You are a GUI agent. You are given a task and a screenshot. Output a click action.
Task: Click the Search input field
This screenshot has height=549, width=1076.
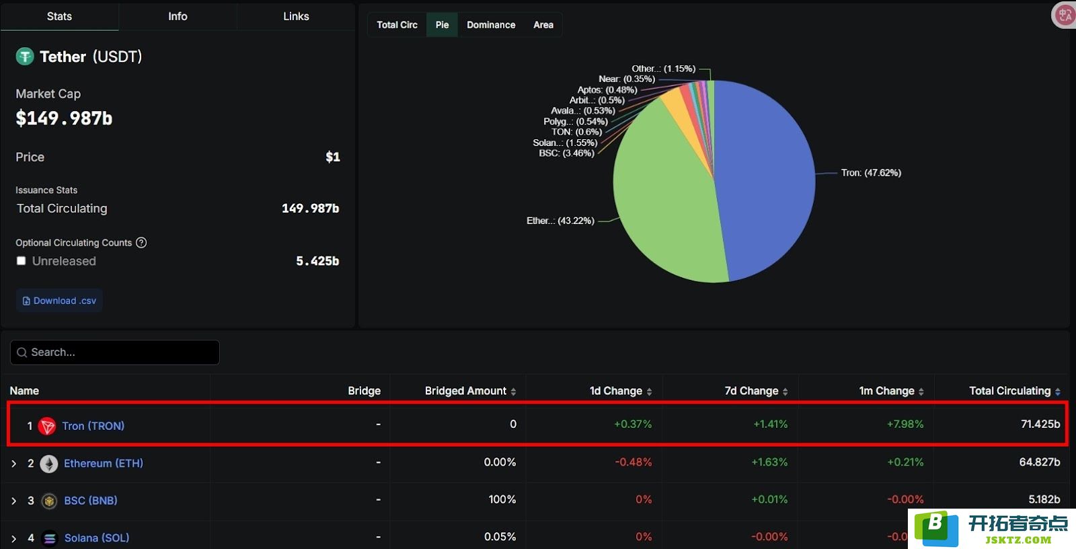pos(115,353)
